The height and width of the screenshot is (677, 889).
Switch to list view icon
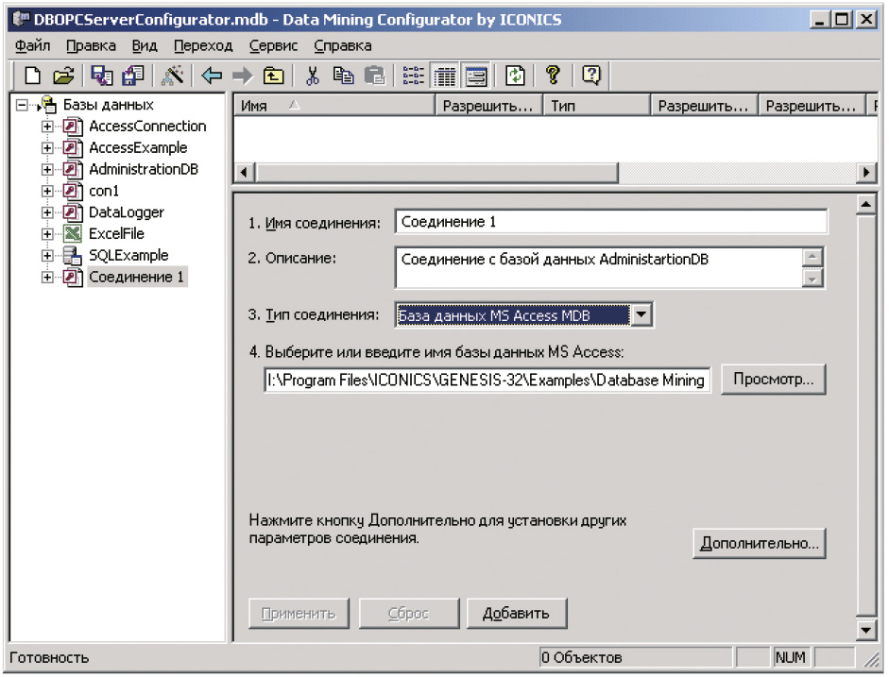click(x=413, y=76)
